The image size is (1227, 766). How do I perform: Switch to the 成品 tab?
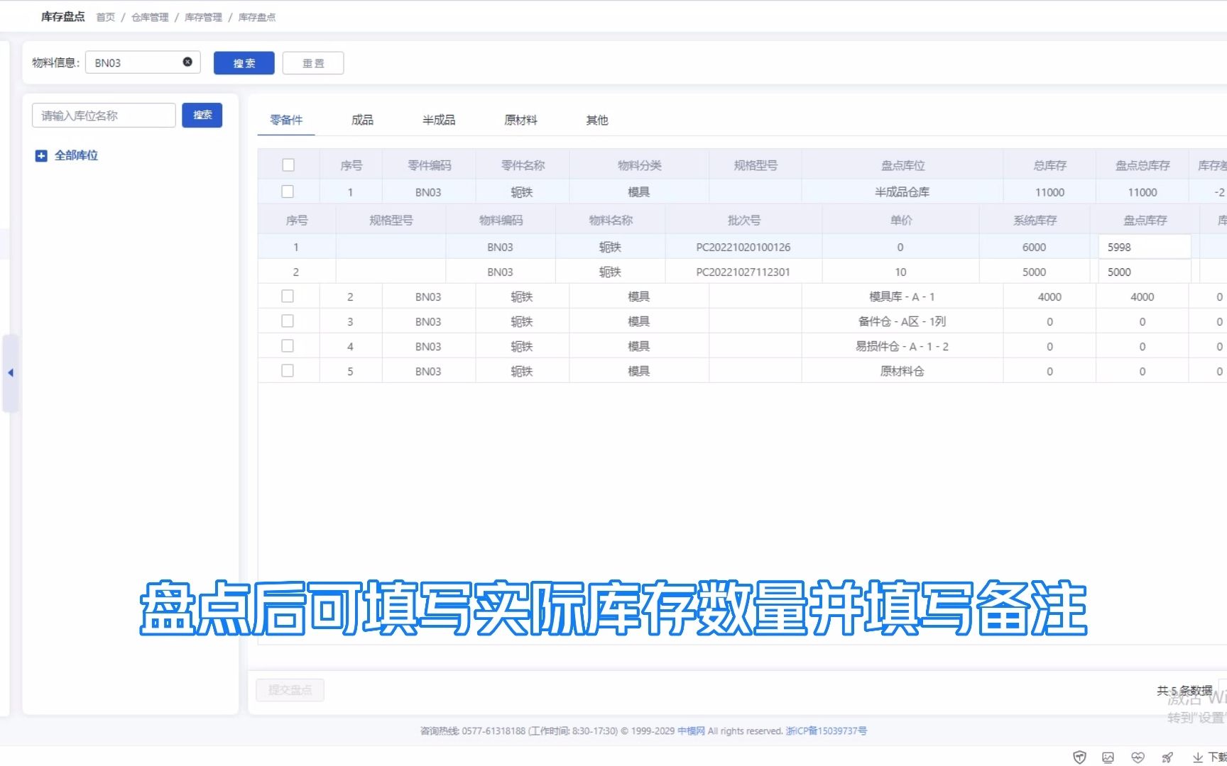tap(362, 120)
